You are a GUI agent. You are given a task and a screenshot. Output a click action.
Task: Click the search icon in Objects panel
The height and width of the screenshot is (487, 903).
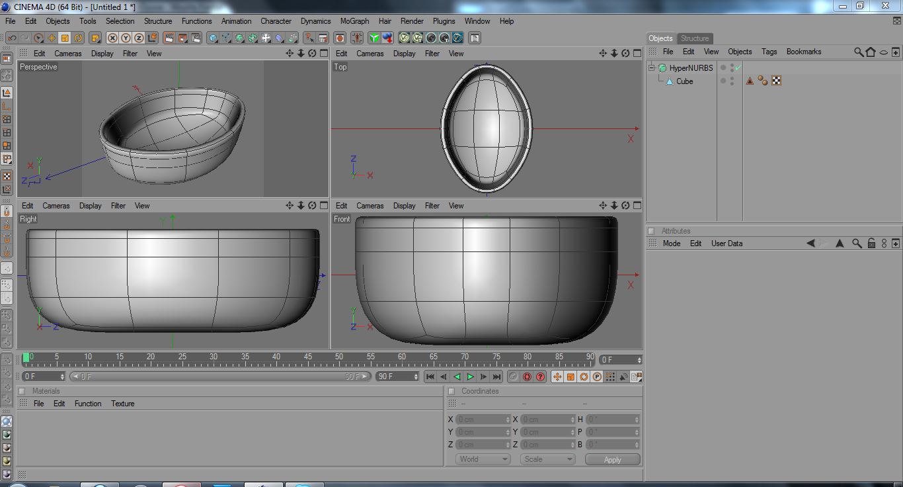coord(858,52)
